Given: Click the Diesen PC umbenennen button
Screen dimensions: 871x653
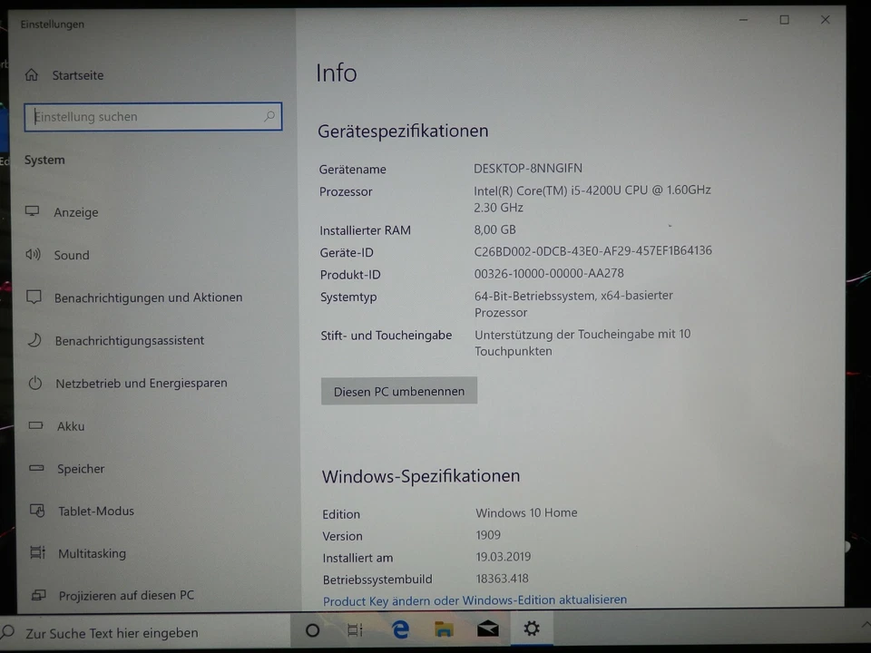Looking at the screenshot, I should click(x=398, y=391).
